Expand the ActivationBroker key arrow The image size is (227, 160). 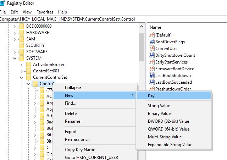pyautogui.click(x=21, y=65)
